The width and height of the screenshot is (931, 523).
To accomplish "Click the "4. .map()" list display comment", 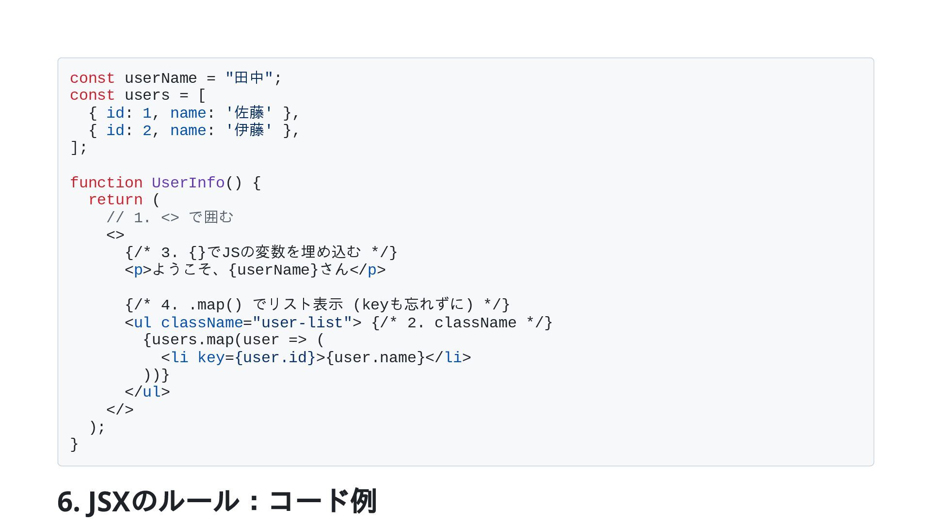I will (317, 305).
